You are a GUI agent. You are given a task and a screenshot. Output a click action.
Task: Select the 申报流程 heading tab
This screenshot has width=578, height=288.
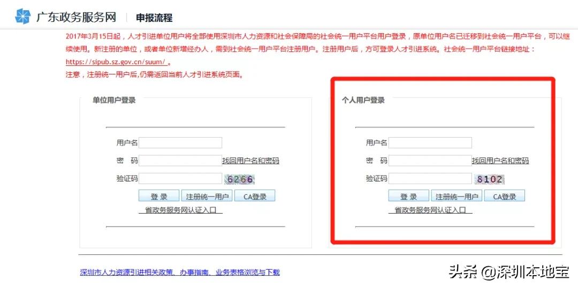pyautogui.click(x=154, y=18)
